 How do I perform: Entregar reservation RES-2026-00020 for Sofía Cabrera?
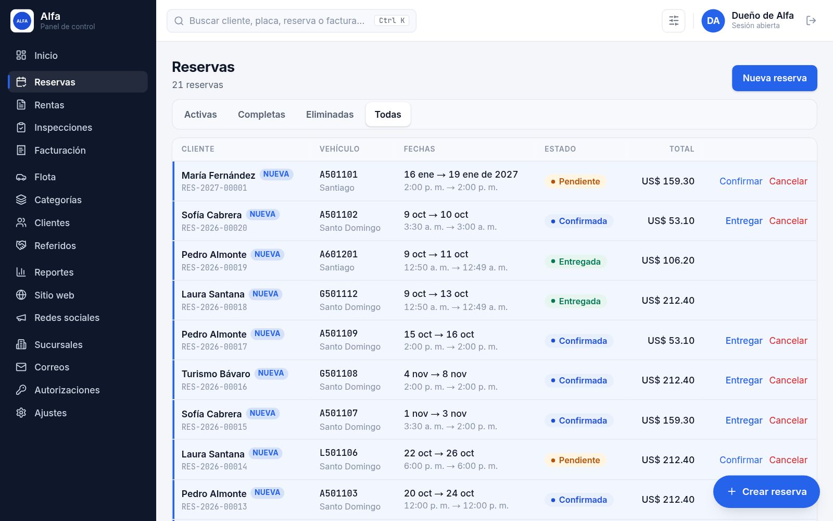tap(744, 221)
